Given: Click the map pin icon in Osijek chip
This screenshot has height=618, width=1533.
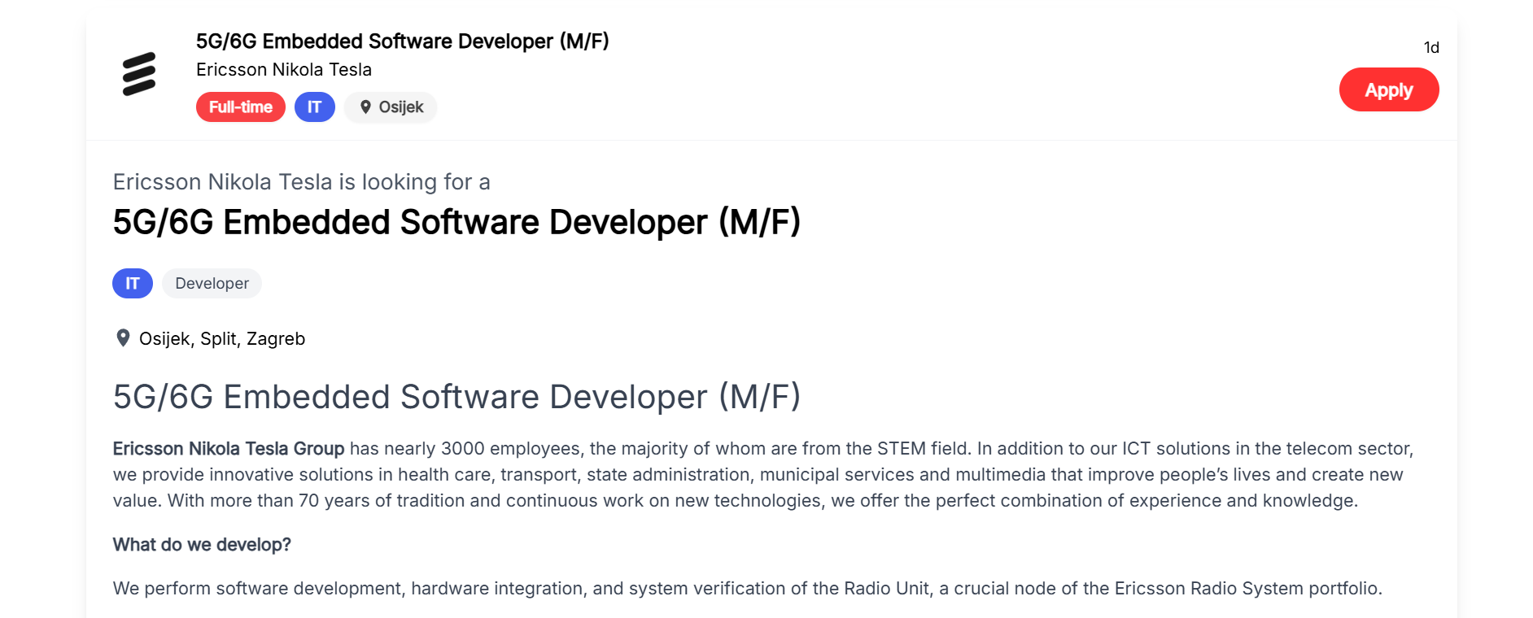Looking at the screenshot, I should tap(365, 107).
